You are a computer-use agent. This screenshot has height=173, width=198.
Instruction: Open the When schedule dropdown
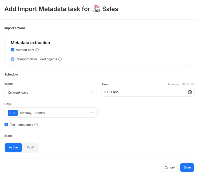pos(51,92)
